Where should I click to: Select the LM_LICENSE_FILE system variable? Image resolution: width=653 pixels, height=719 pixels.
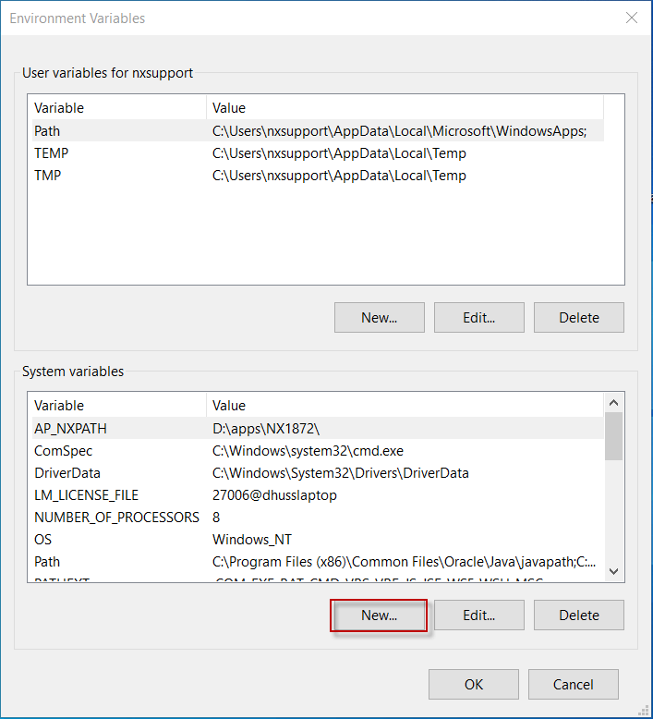coord(84,495)
